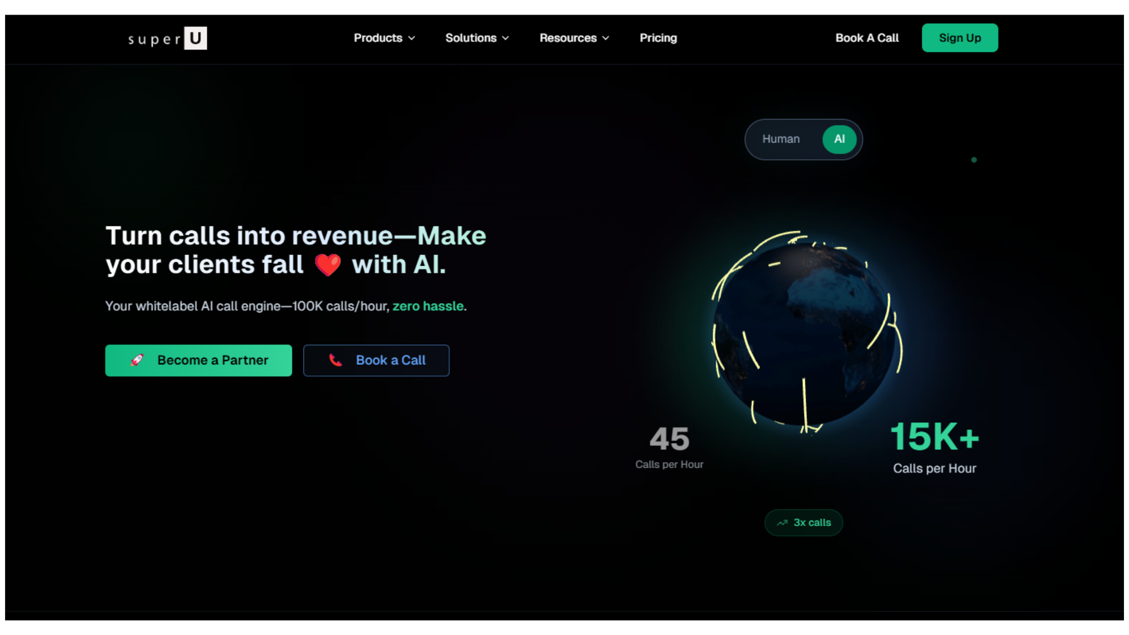The width and height of the screenshot is (1129, 635).
Task: Click the Become a Partner button
Action: point(199,360)
